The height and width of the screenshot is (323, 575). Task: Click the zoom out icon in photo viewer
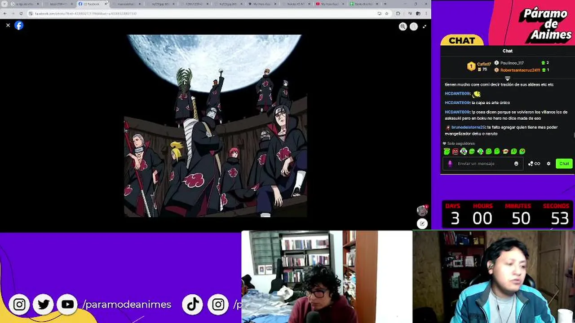pyautogui.click(x=414, y=26)
